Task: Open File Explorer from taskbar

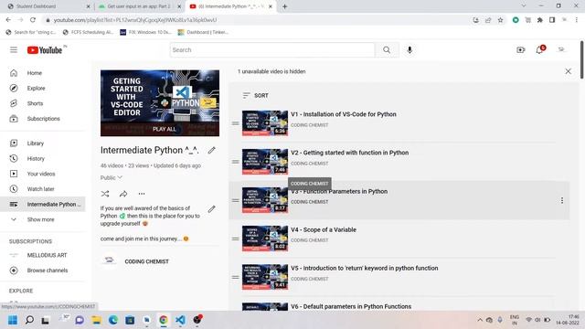Action: pos(96,320)
